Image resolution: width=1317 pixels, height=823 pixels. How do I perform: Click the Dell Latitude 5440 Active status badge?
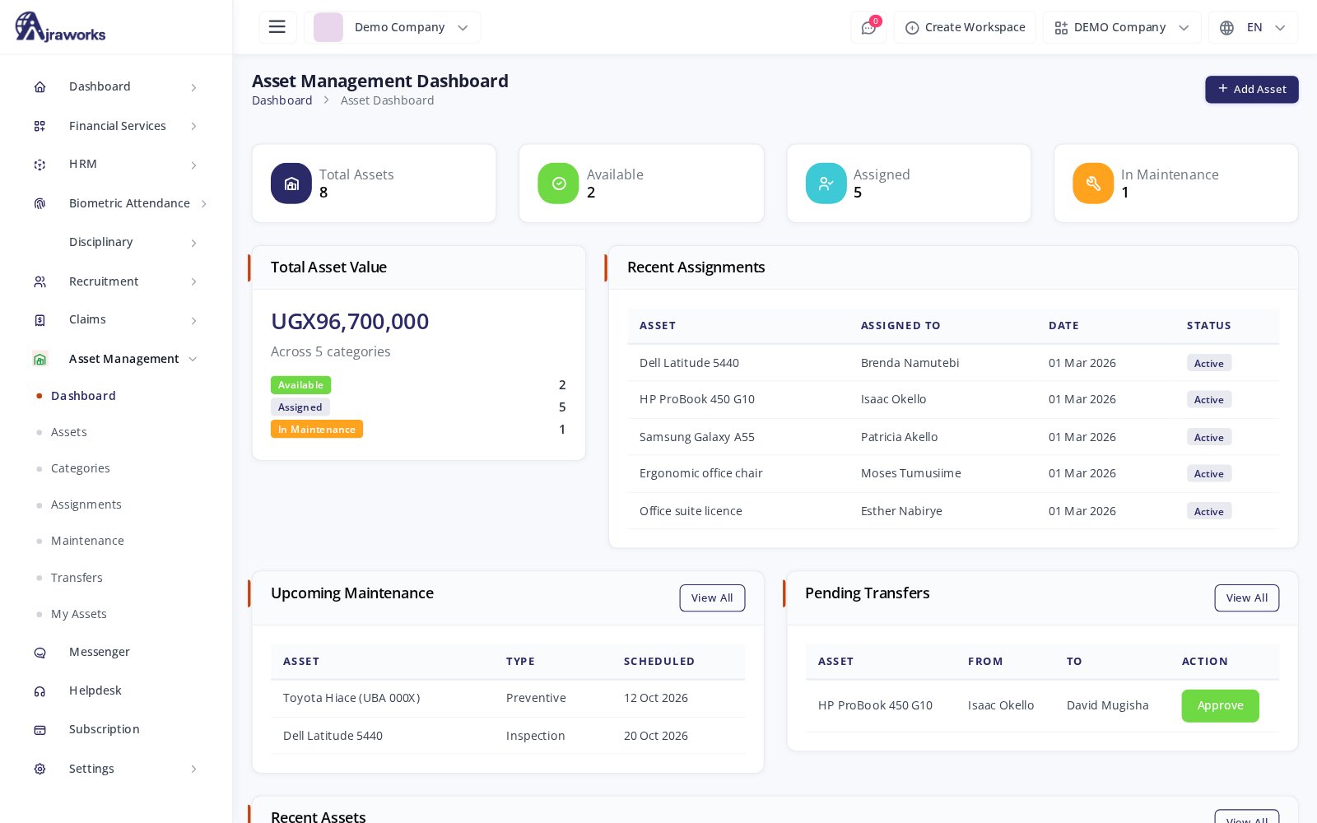pyautogui.click(x=1209, y=363)
